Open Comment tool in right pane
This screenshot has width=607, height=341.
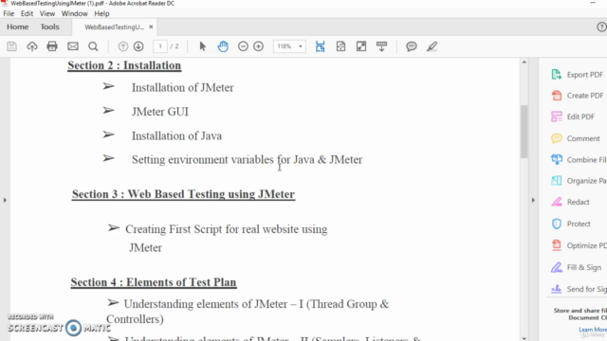coord(576,138)
